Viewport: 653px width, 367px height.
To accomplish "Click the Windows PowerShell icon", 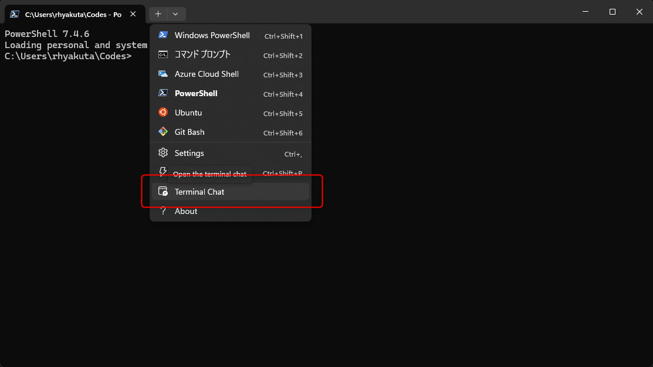I will click(x=163, y=35).
